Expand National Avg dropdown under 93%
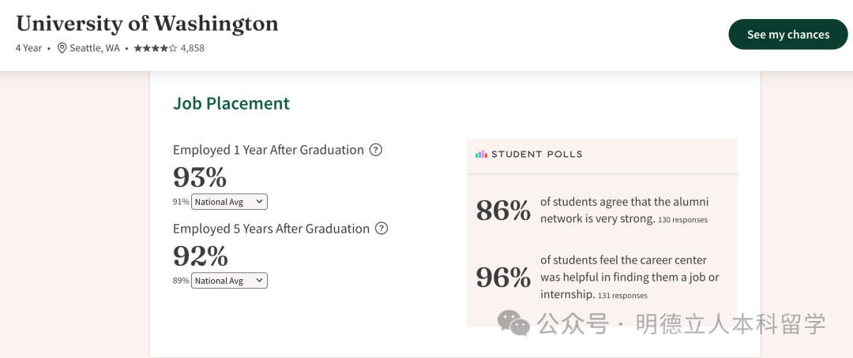The width and height of the screenshot is (853, 358). pyautogui.click(x=229, y=202)
